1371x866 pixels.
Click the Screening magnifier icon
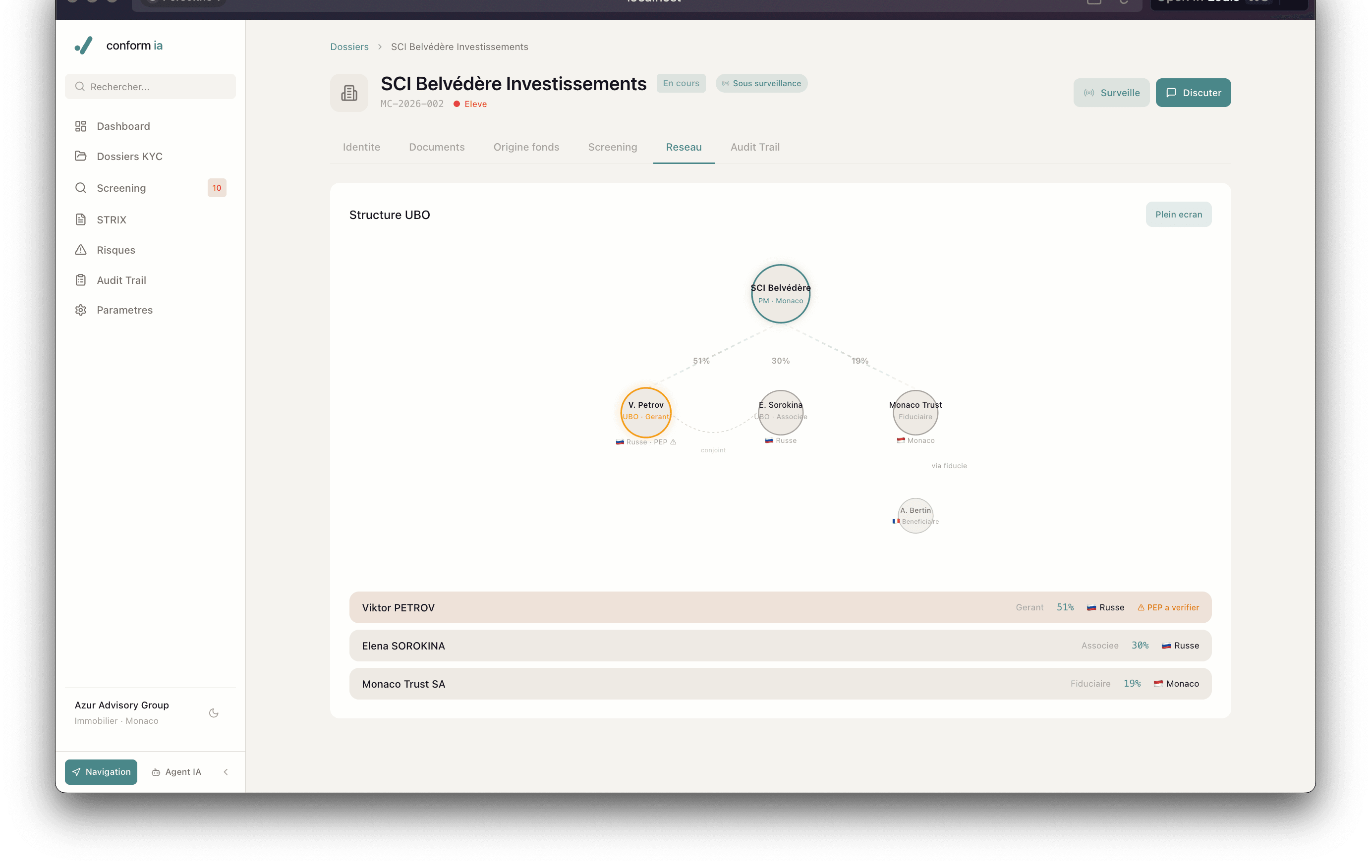tap(81, 188)
